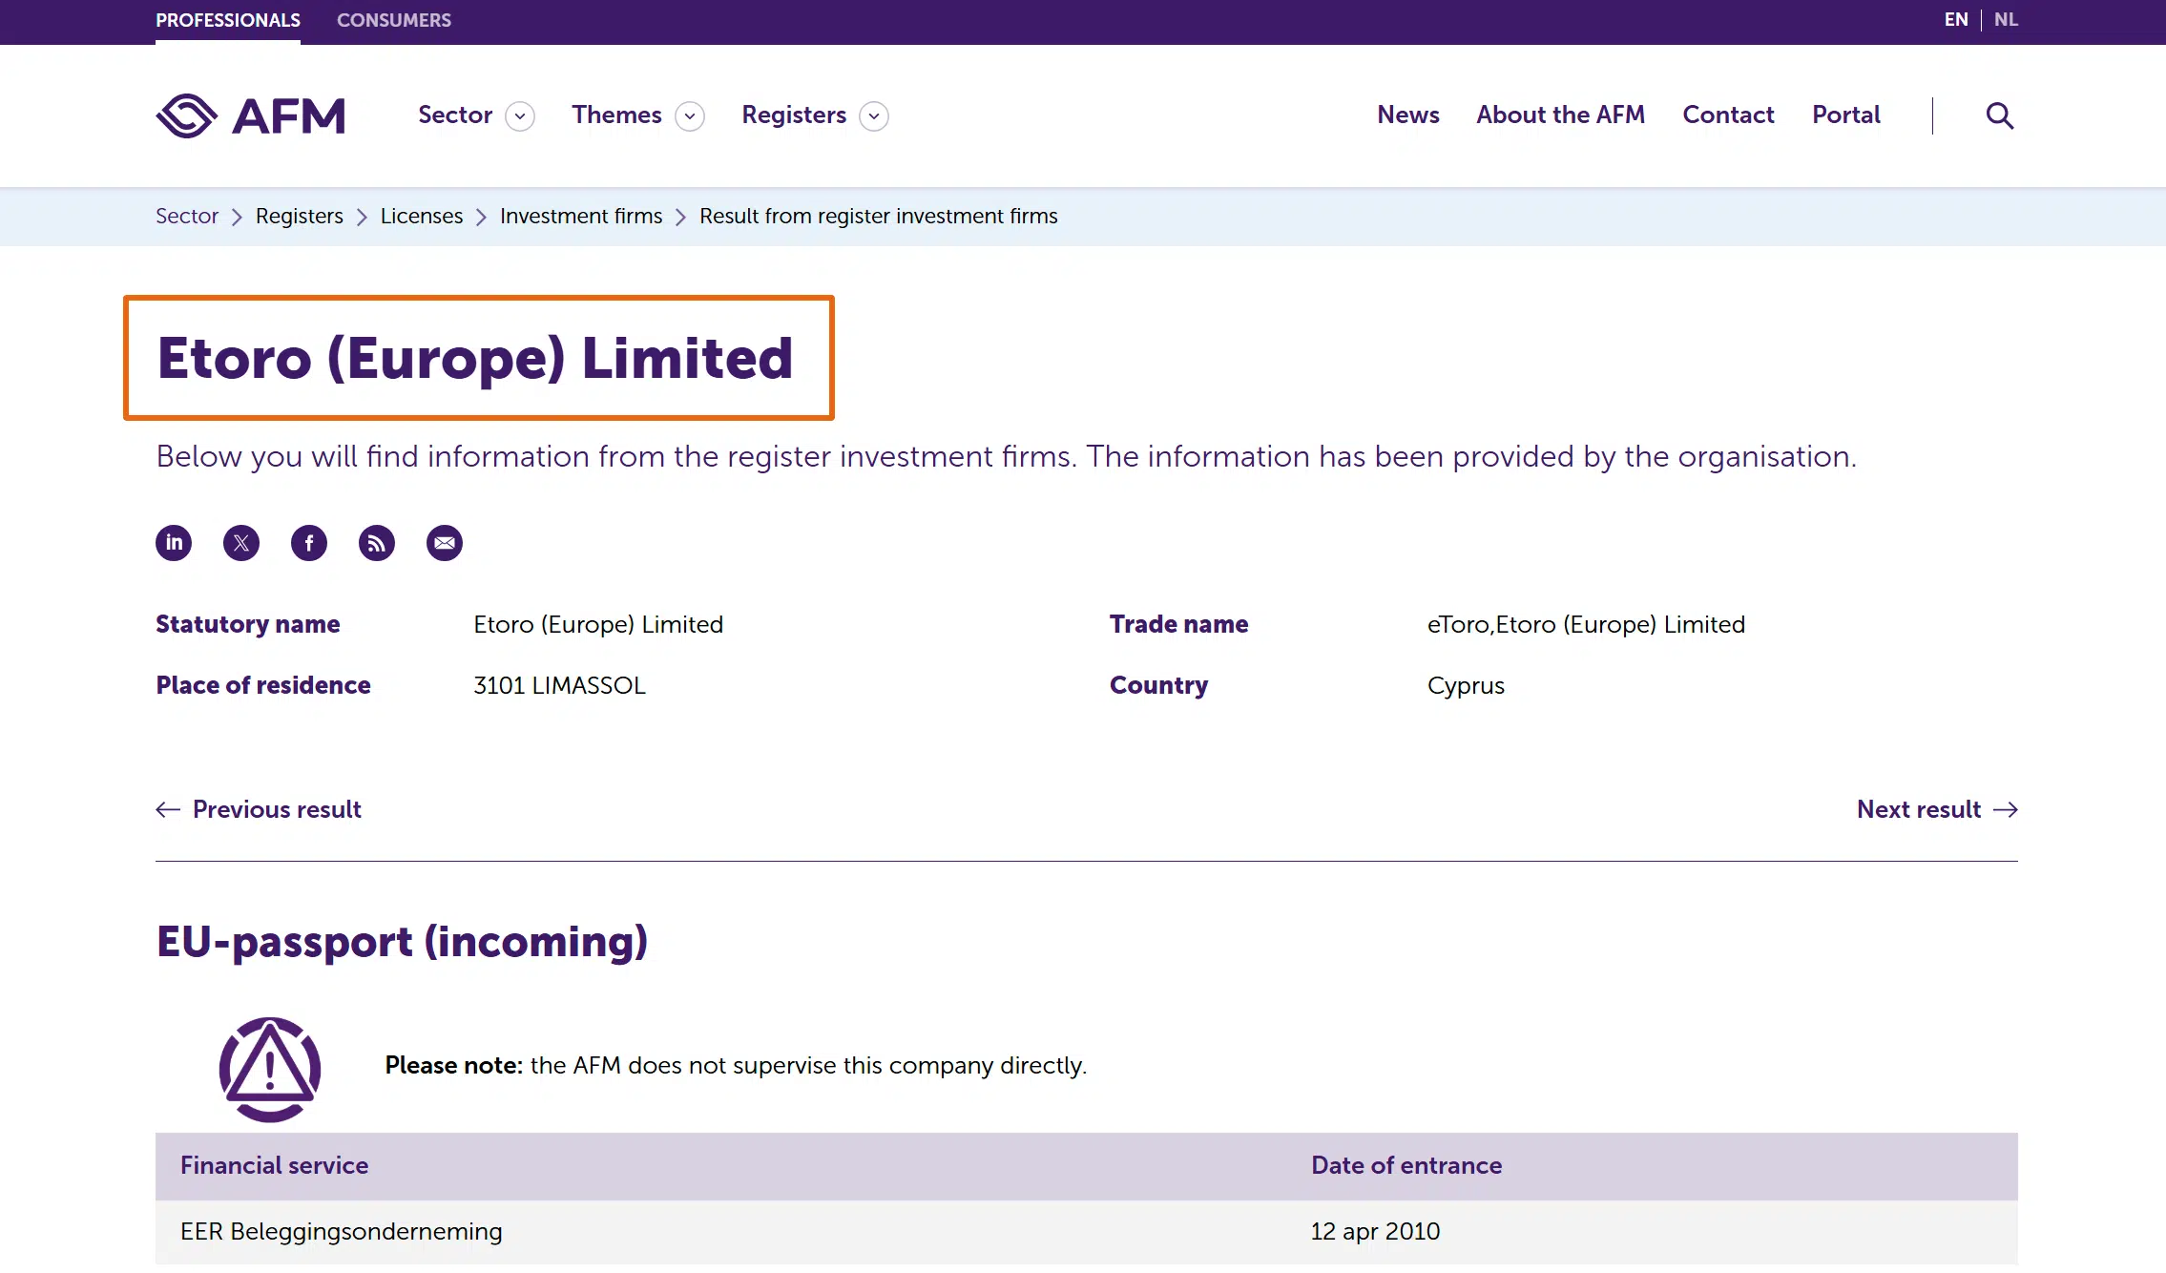Open the Portal link
The height and width of the screenshot is (1273, 2166).
tap(1846, 115)
